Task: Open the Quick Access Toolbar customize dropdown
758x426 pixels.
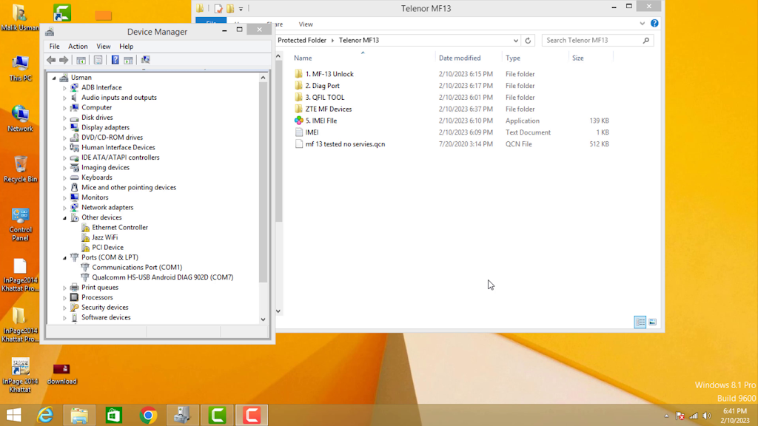Action: tap(241, 9)
